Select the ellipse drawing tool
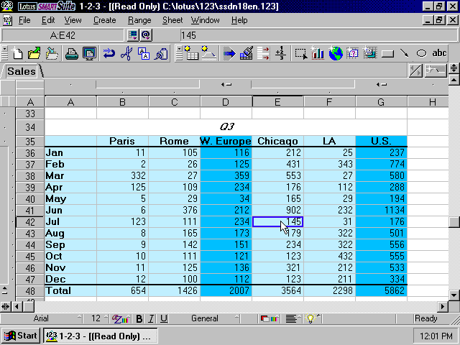Viewport: 460px width, 345px height. click(x=421, y=53)
